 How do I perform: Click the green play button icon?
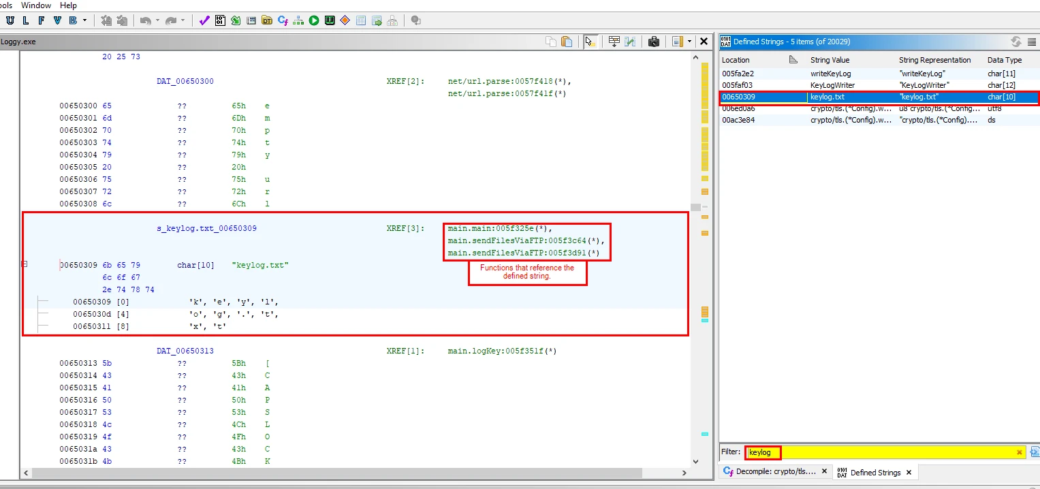pos(314,20)
